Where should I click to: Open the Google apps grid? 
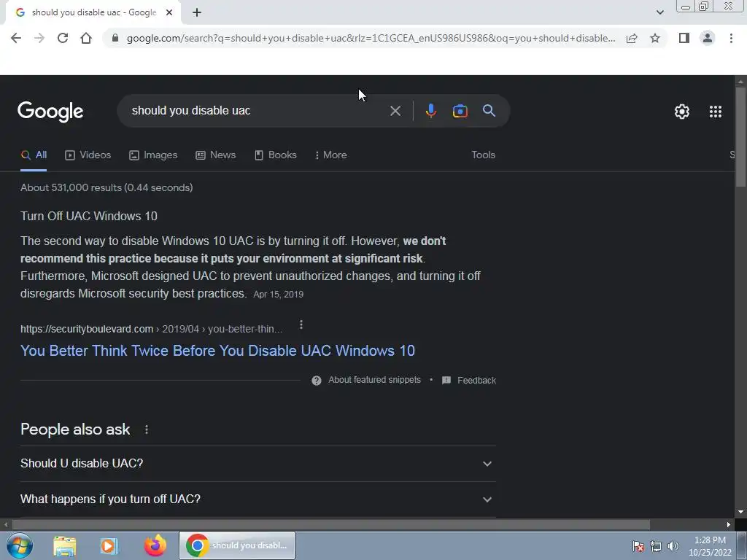click(x=715, y=112)
